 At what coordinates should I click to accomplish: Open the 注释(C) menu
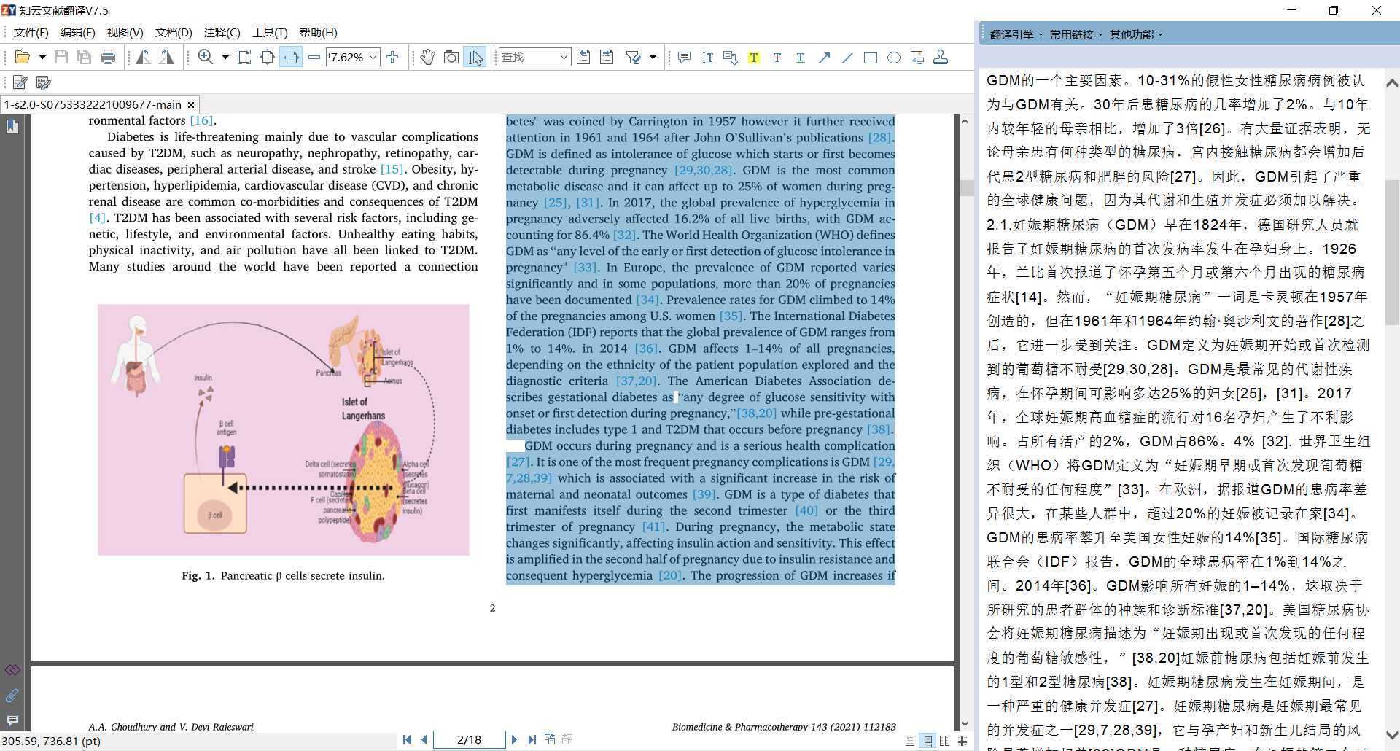coord(222,33)
